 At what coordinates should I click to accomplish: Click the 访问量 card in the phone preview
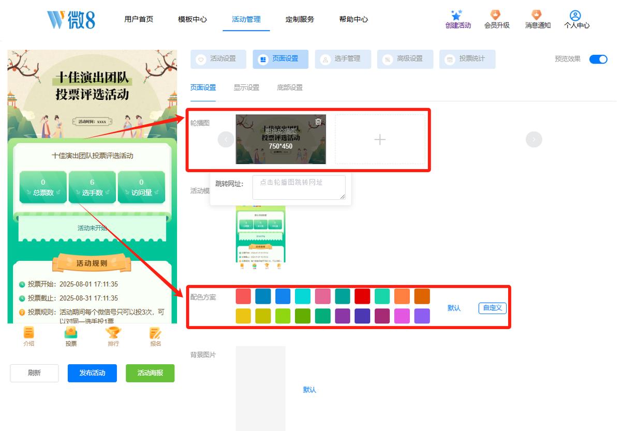141,187
